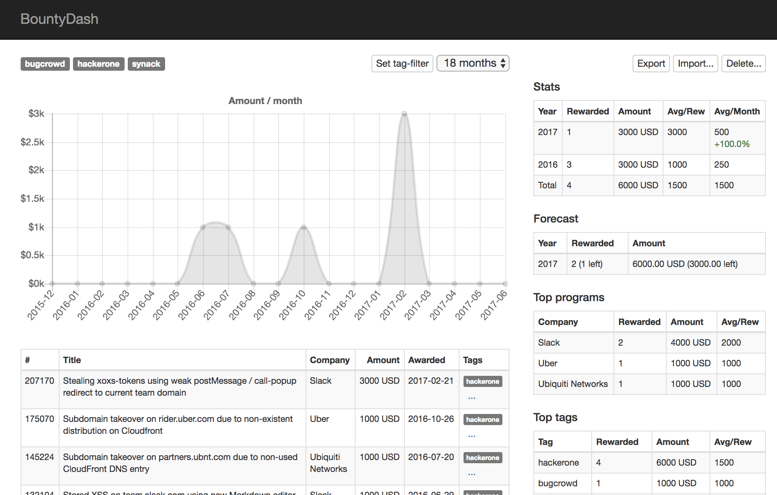Click the 2016-06 chart data point

(203, 227)
